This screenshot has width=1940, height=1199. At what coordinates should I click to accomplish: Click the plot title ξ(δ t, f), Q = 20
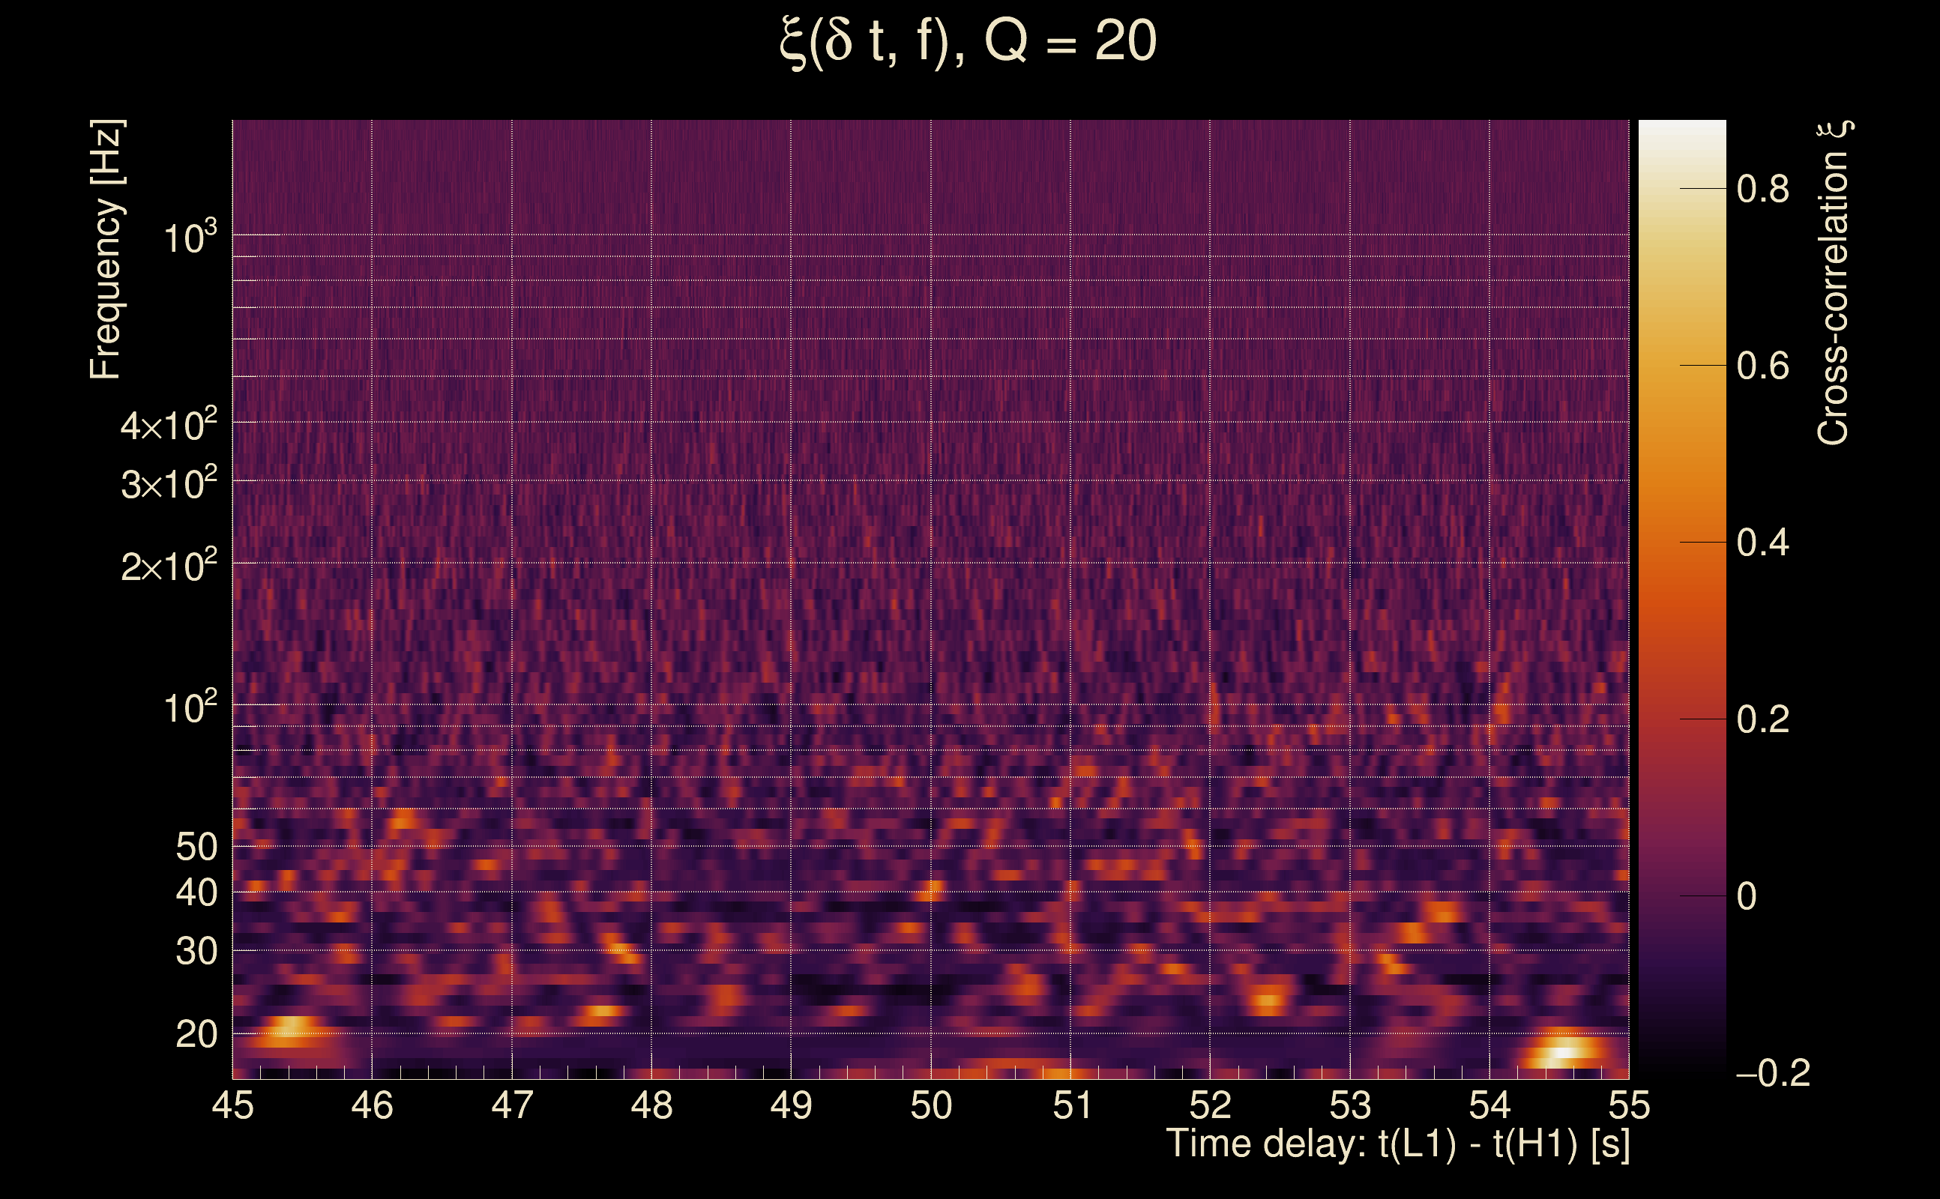(969, 41)
